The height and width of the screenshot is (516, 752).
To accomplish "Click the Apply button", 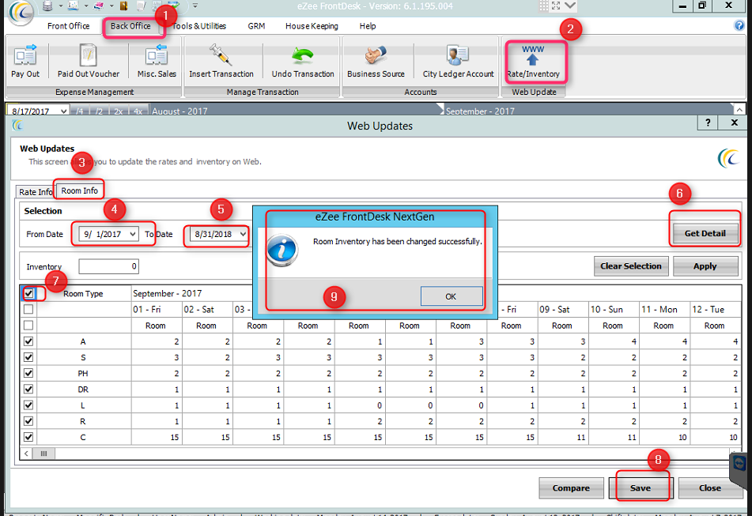I will point(705,266).
